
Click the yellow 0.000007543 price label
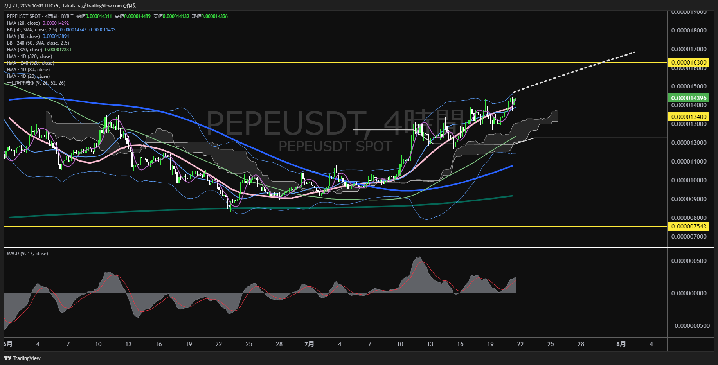(x=689, y=227)
